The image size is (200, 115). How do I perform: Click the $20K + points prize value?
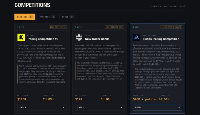[x=144, y=99]
